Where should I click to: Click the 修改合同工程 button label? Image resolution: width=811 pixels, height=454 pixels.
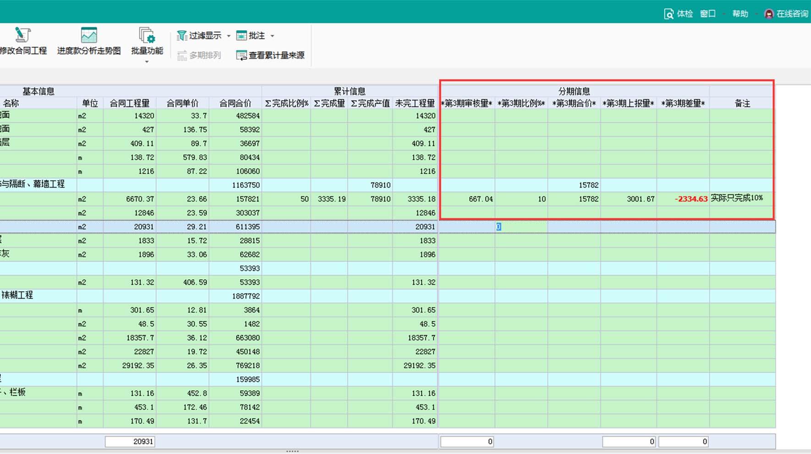click(23, 50)
